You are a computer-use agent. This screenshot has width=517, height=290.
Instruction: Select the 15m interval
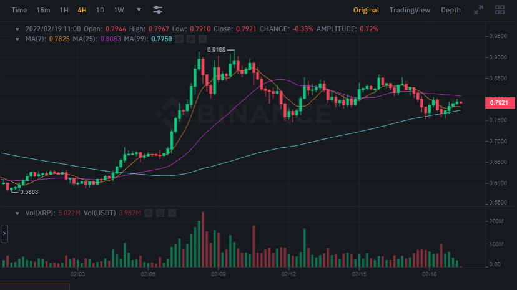coord(43,10)
